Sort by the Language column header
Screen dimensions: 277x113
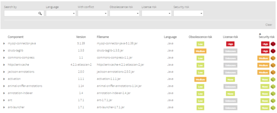tap(170, 37)
